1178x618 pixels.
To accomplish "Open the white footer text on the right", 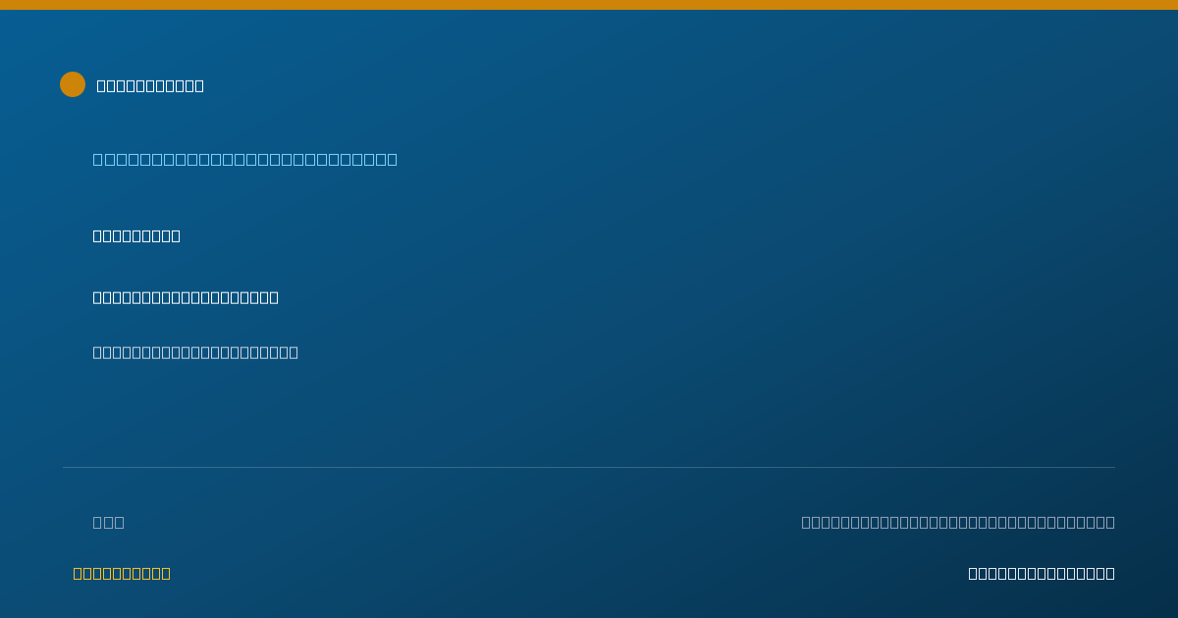I will click(1042, 573).
